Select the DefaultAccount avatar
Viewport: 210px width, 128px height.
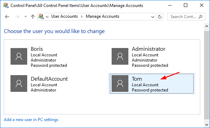(19, 83)
